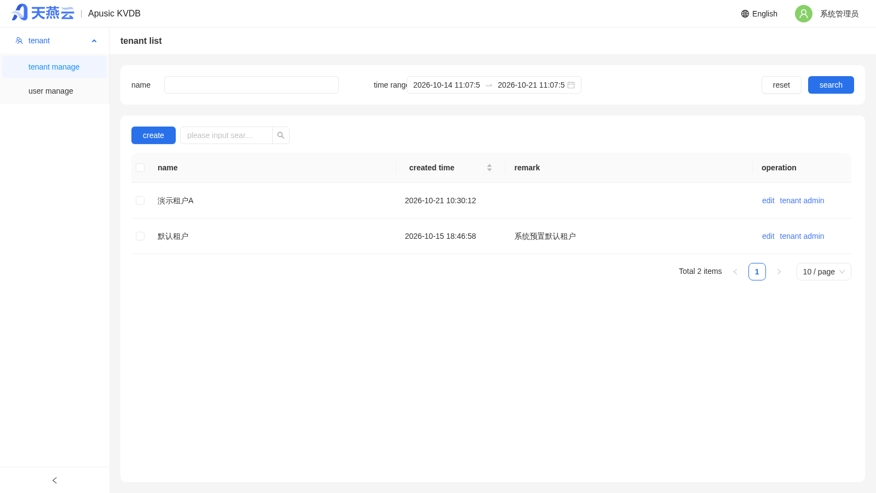Collapse the tenant menu chevron
The width and height of the screenshot is (876, 493).
coord(94,41)
